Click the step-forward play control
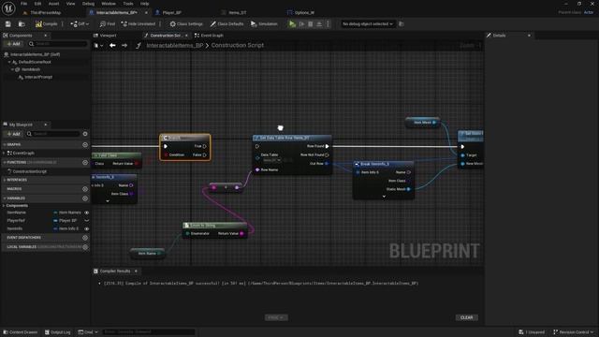The image size is (599, 337). (301, 23)
